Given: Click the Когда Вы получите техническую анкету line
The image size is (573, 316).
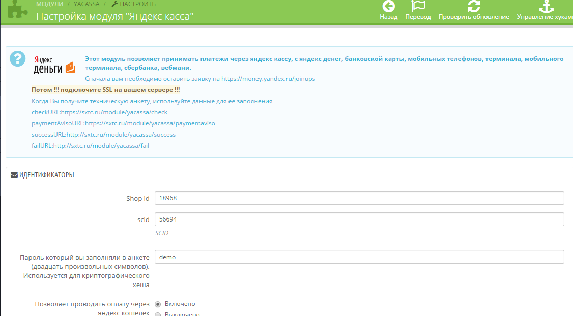Looking at the screenshot, I should 152,101.
